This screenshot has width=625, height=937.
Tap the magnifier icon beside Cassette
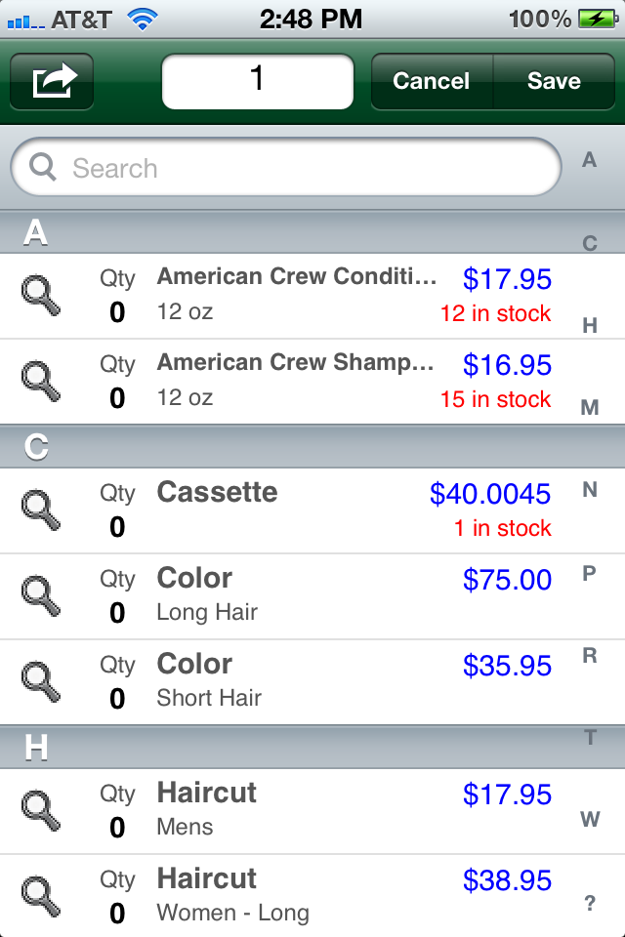point(41,510)
